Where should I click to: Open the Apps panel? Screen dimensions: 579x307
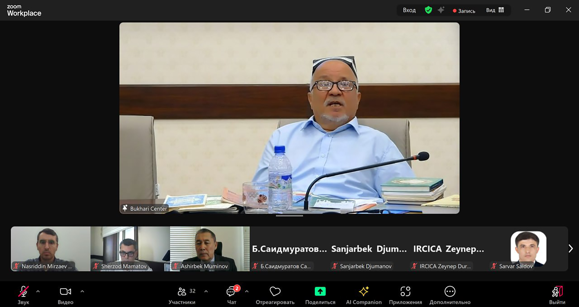coord(405,292)
